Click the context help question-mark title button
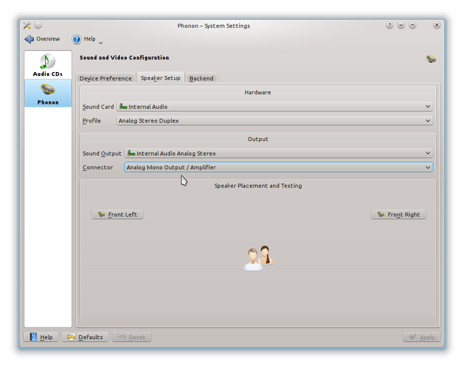Screen dimensions: 464x367 pyautogui.click(x=389, y=25)
